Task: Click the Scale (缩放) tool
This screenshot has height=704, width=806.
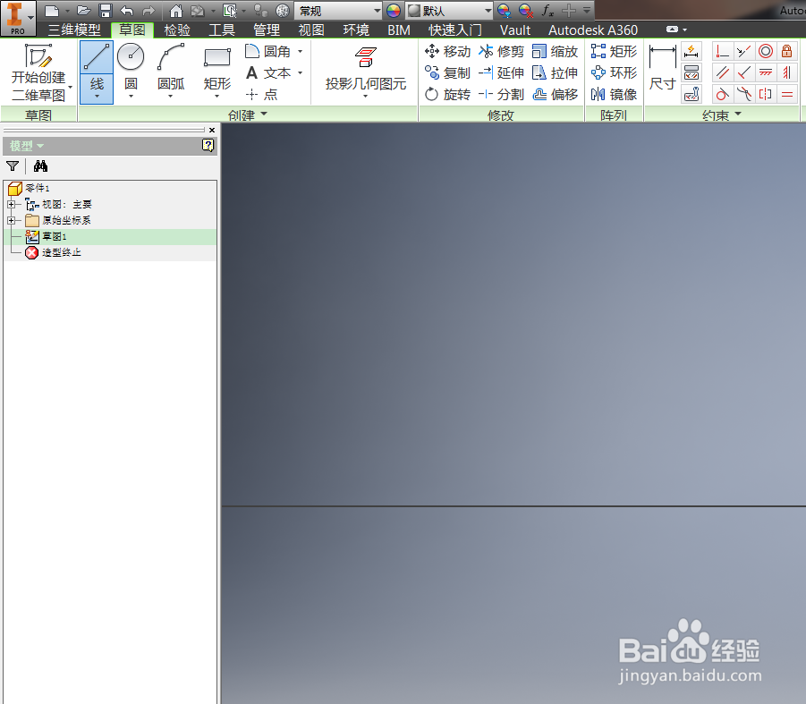Action: point(555,51)
